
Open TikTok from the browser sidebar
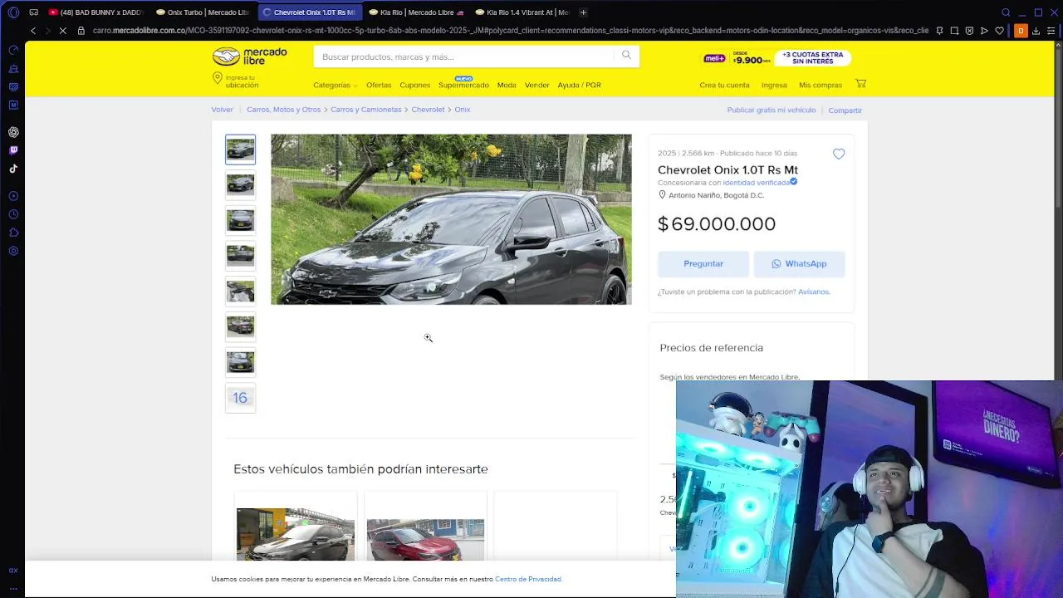point(13,169)
